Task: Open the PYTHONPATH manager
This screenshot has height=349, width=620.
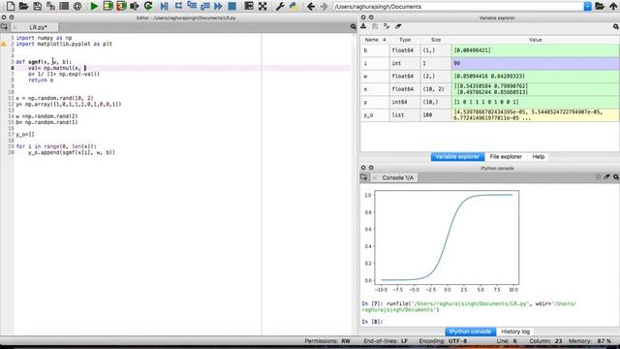Action: (x=293, y=6)
